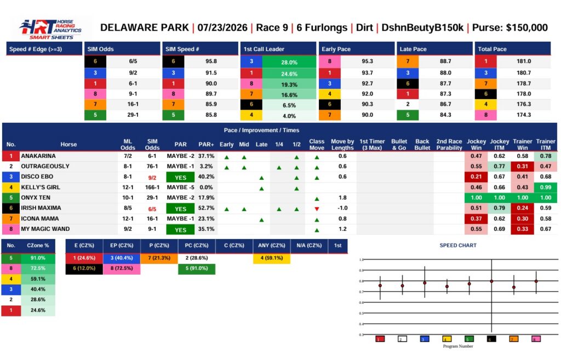
Task: Click the 'Pace / Improvement / Times' section title
Action: tap(261, 131)
